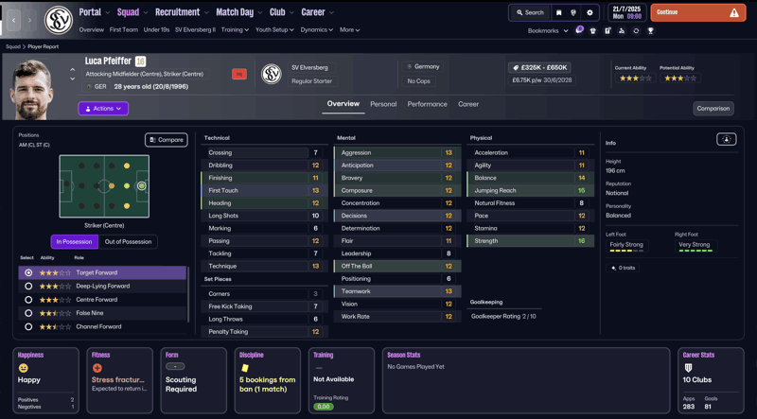The image size is (757, 419).
Task: Click the player profile icon in Info panel
Action: [x=726, y=139]
